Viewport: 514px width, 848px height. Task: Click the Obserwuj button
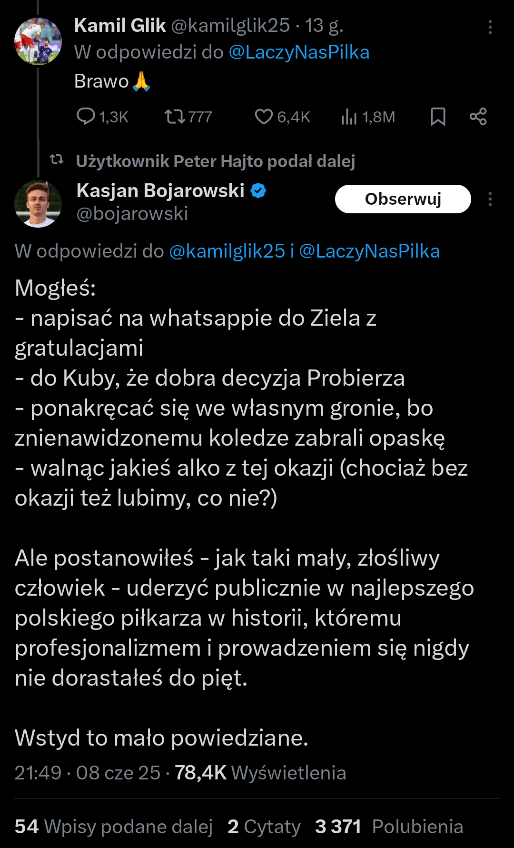coord(403,199)
